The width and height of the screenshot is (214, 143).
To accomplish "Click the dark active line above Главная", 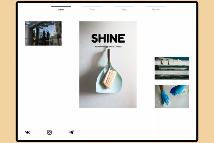I will 61,7.
